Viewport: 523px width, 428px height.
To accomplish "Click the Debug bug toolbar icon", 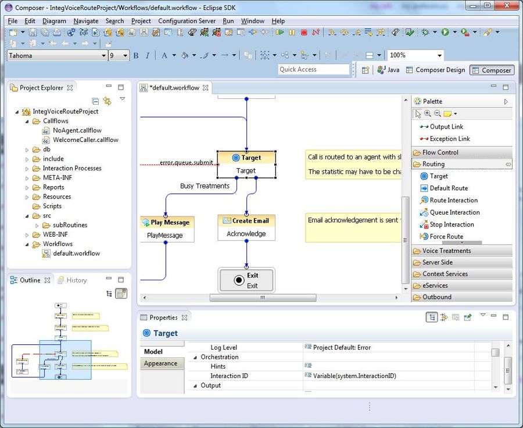I will [x=425, y=32].
